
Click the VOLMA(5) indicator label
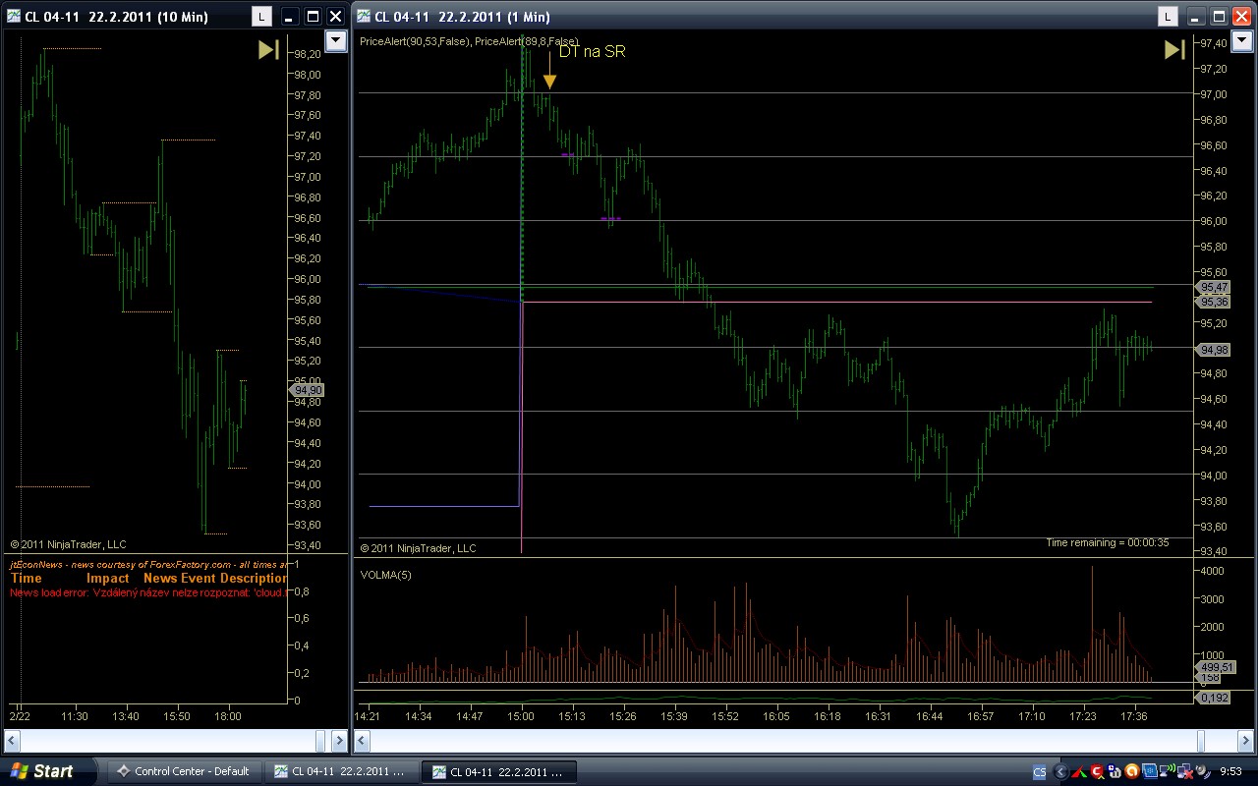coord(386,575)
